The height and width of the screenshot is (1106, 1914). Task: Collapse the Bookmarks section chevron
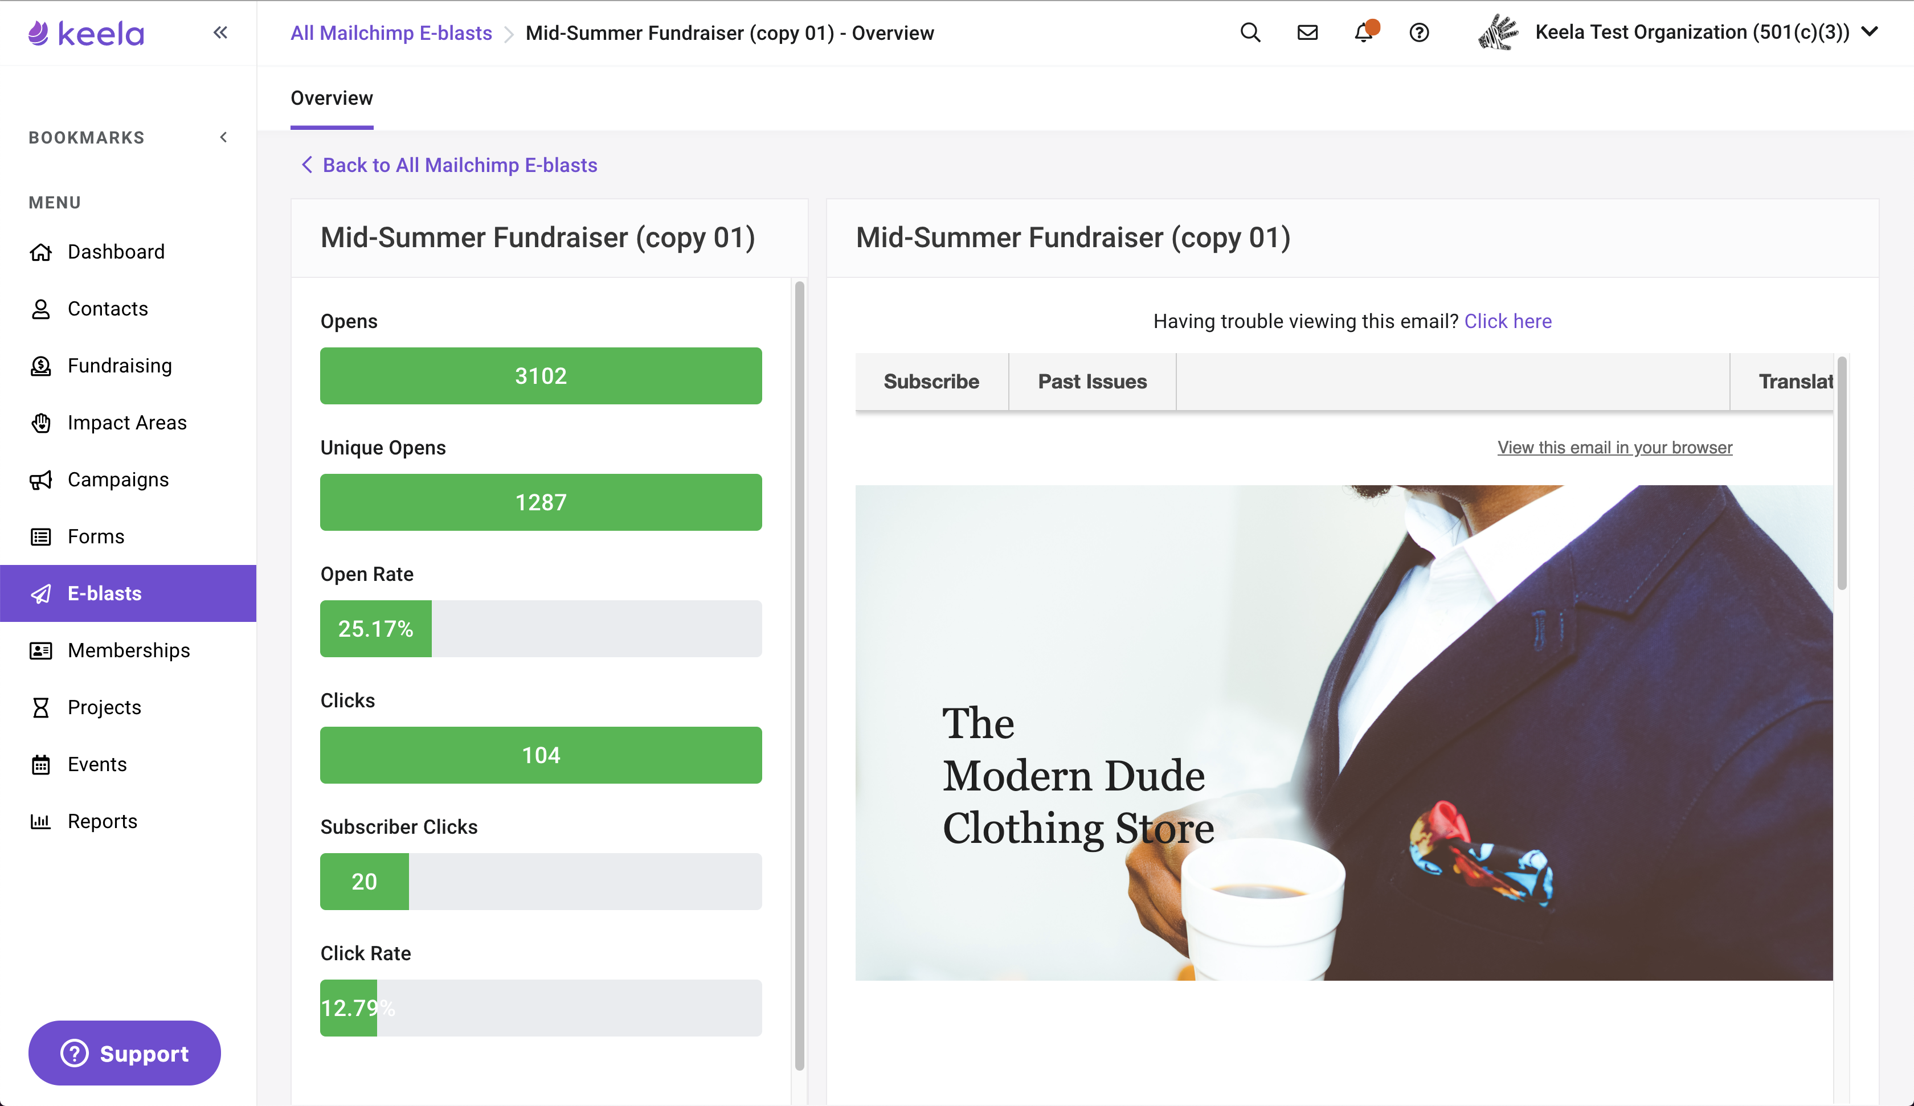[223, 137]
